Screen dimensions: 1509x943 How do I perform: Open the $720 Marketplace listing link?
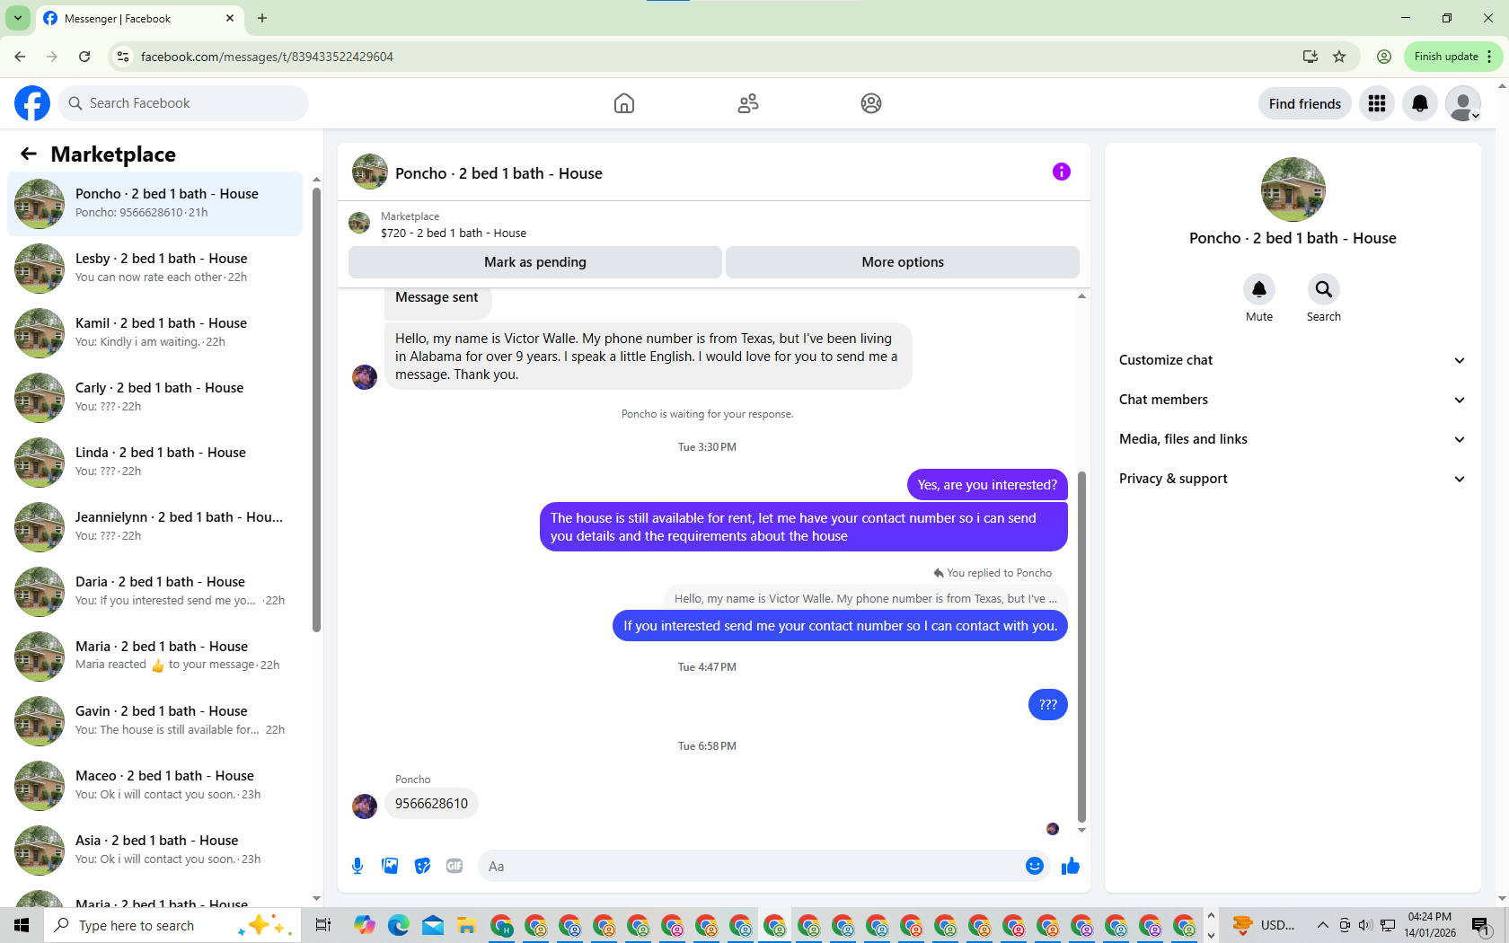454,233
